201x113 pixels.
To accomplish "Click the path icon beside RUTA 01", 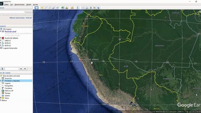I will [3, 43].
